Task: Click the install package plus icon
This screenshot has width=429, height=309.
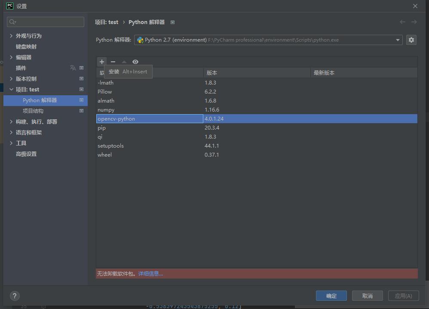Action: point(101,62)
